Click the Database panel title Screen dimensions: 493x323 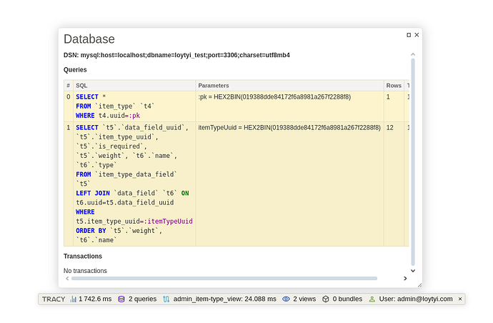click(x=89, y=39)
